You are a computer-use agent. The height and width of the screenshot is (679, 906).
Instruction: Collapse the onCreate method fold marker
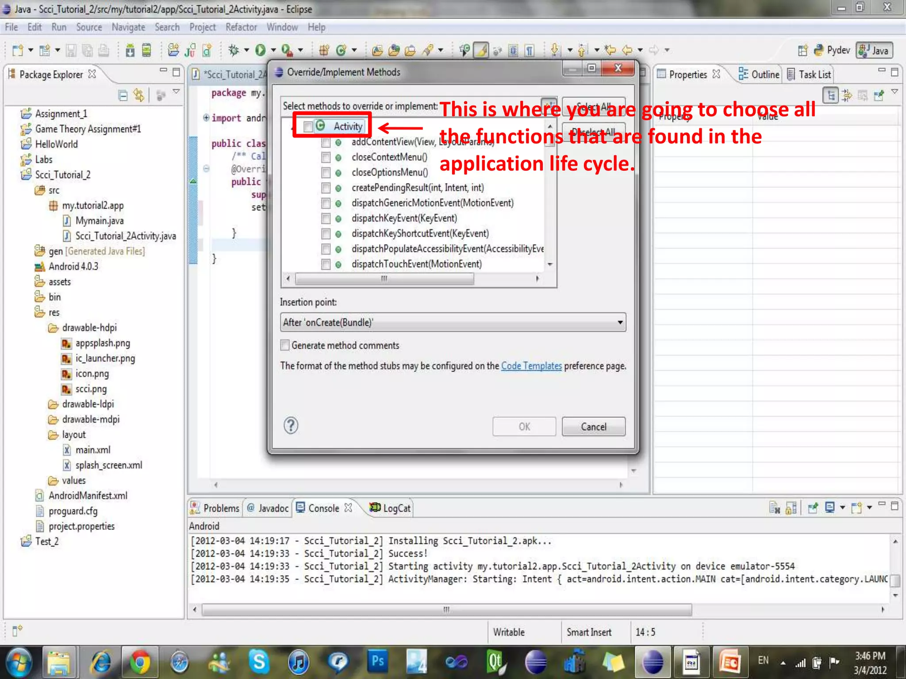click(206, 168)
